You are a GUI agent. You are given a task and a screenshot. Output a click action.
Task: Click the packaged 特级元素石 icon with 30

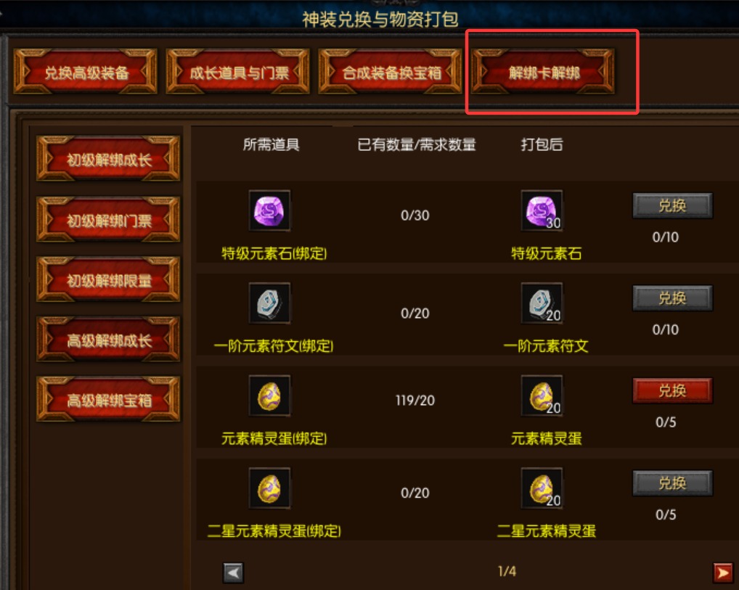click(542, 210)
